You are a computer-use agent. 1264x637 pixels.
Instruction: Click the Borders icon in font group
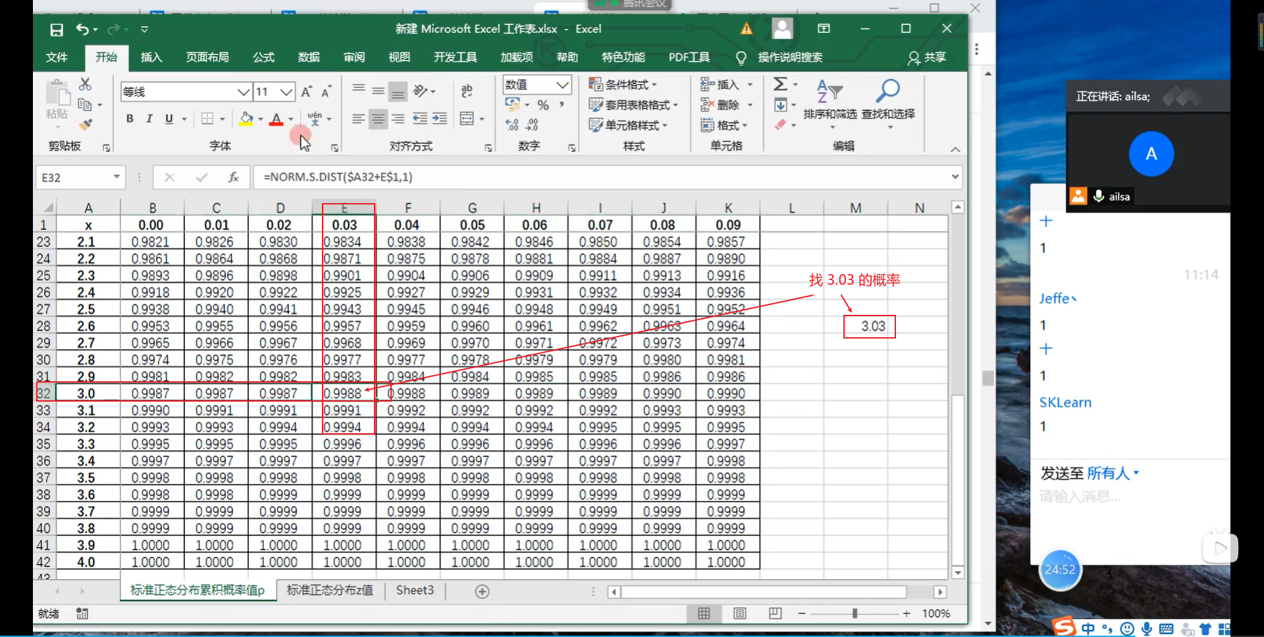[207, 118]
